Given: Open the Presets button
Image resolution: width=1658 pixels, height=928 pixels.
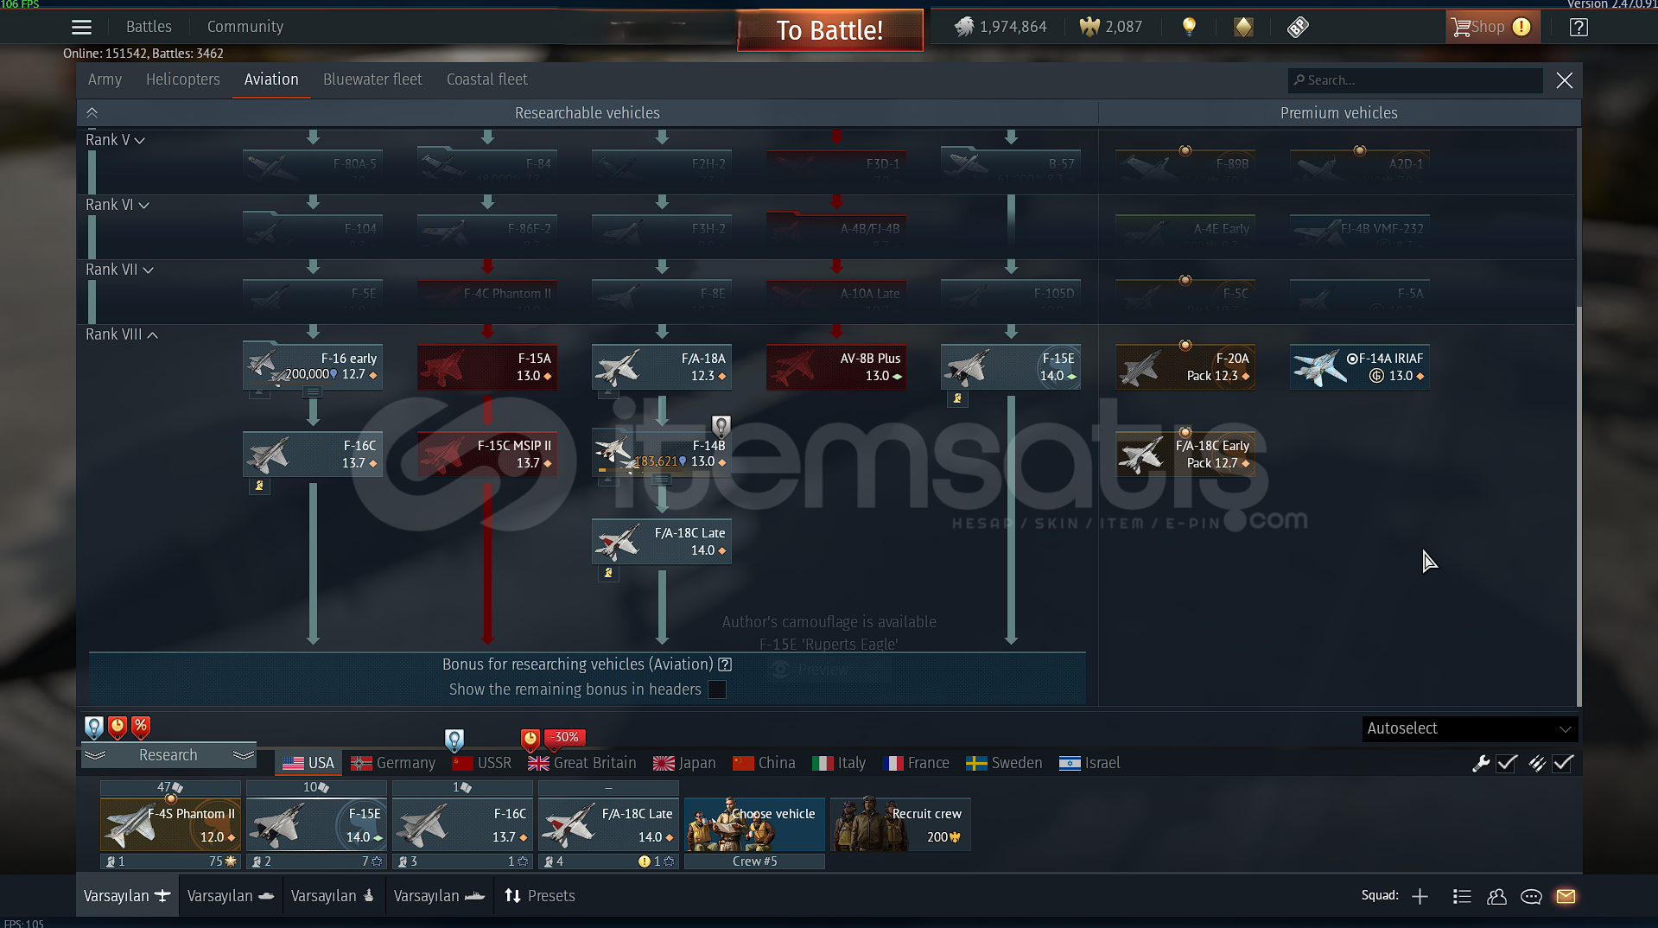Looking at the screenshot, I should tap(540, 896).
